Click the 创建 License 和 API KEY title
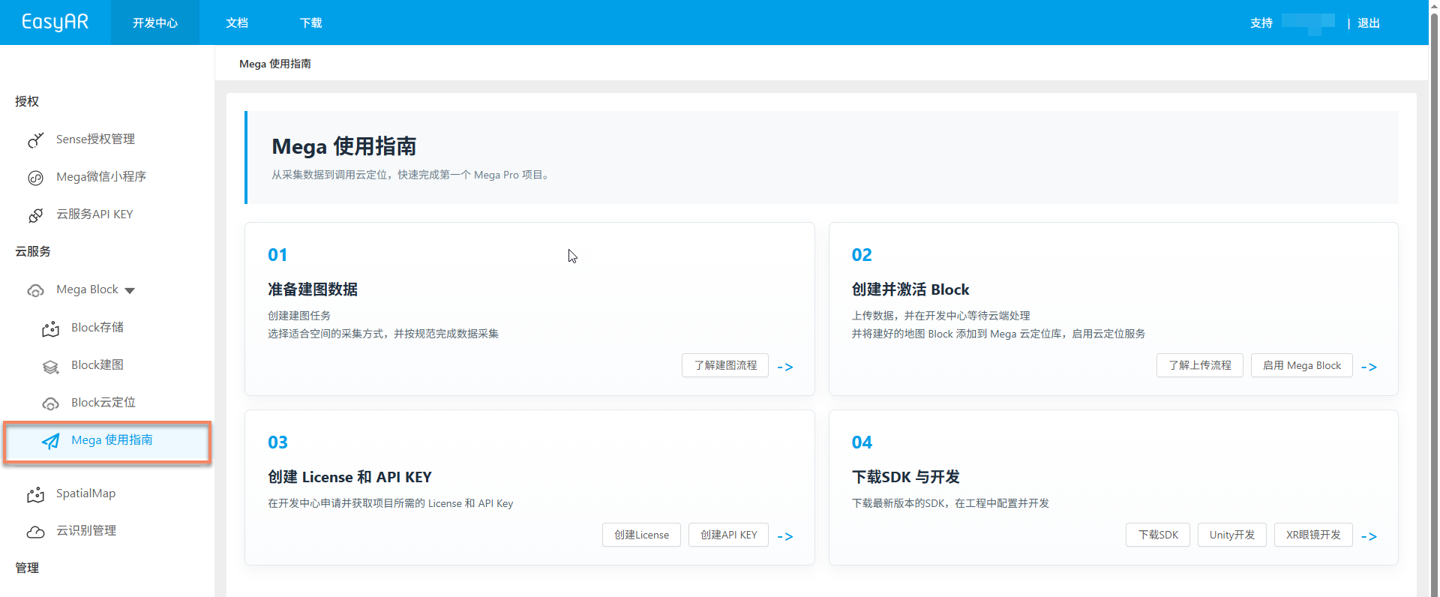This screenshot has height=597, width=1440. coord(349,477)
